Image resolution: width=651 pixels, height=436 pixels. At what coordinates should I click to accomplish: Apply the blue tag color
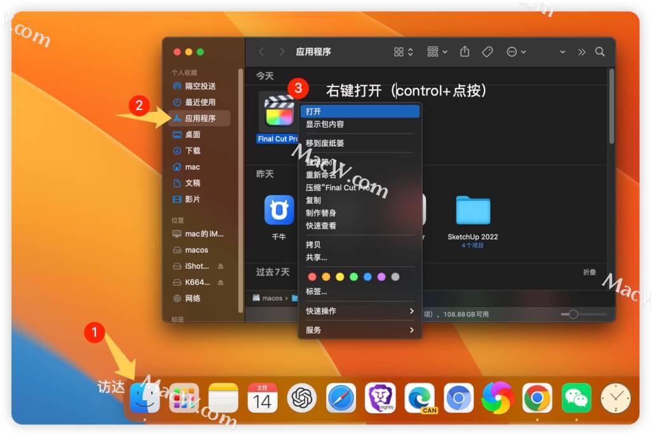click(367, 277)
